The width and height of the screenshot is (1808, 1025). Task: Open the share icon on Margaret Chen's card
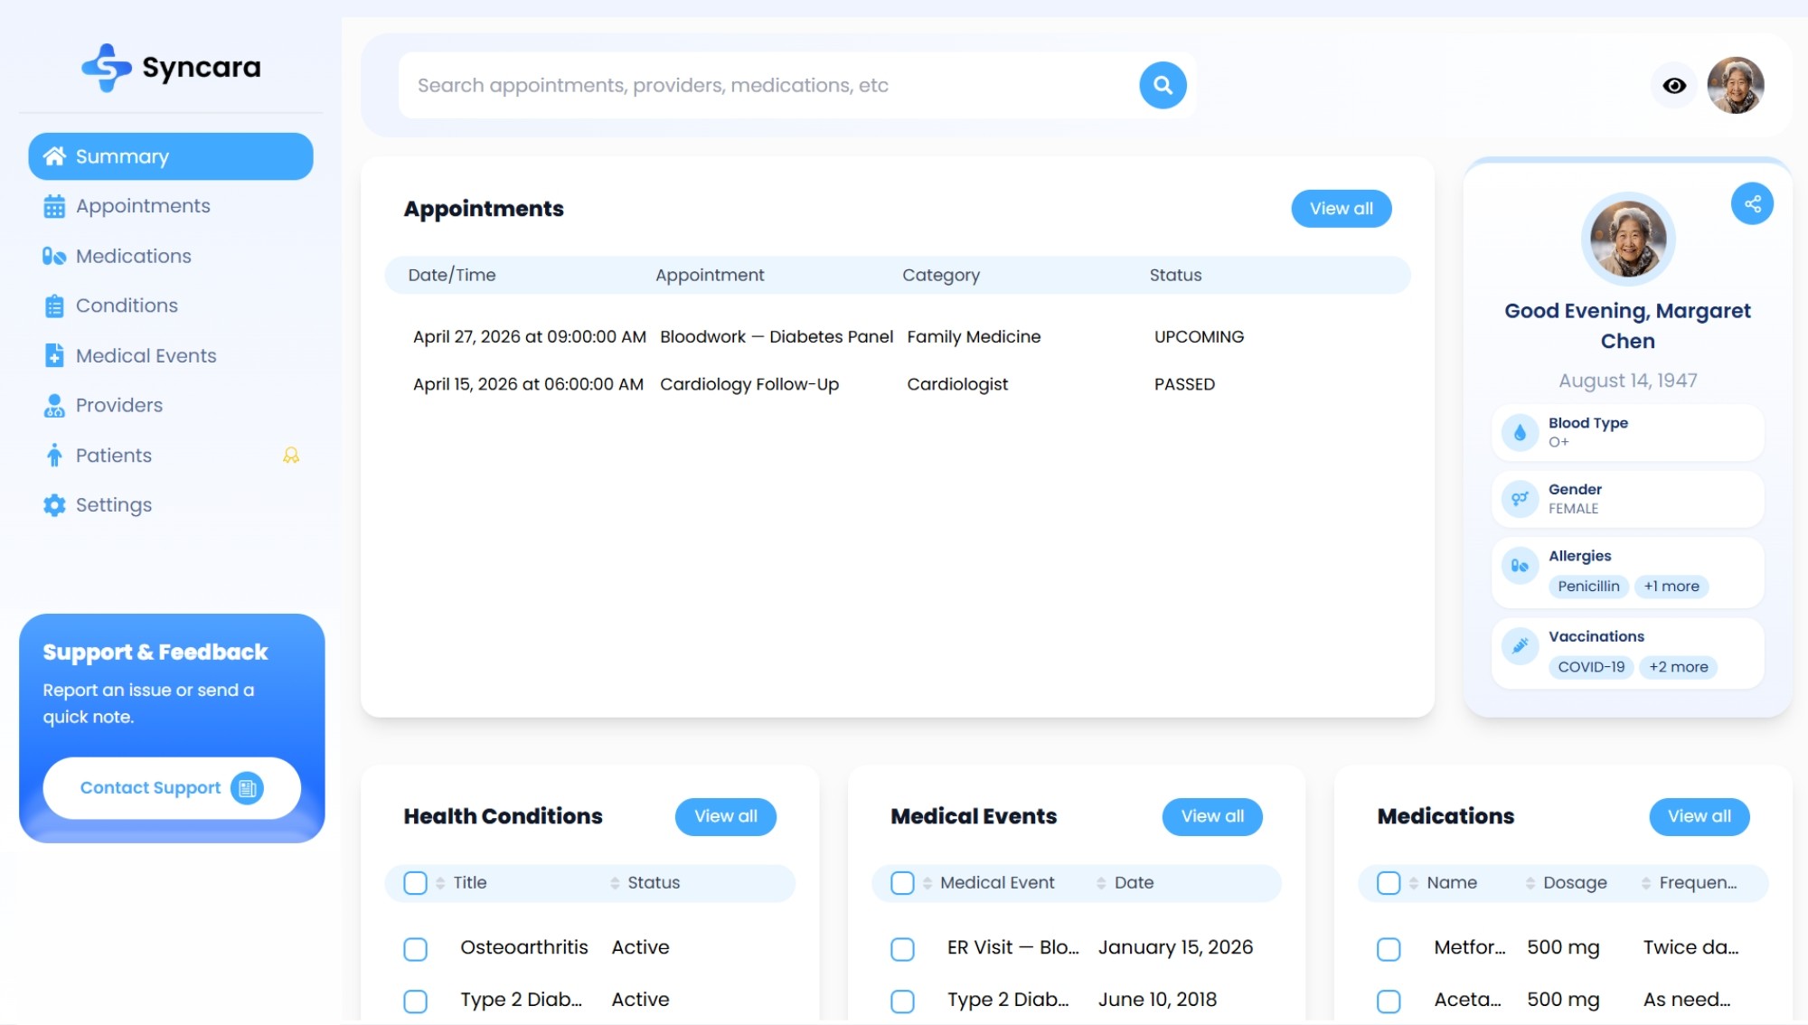tap(1752, 203)
